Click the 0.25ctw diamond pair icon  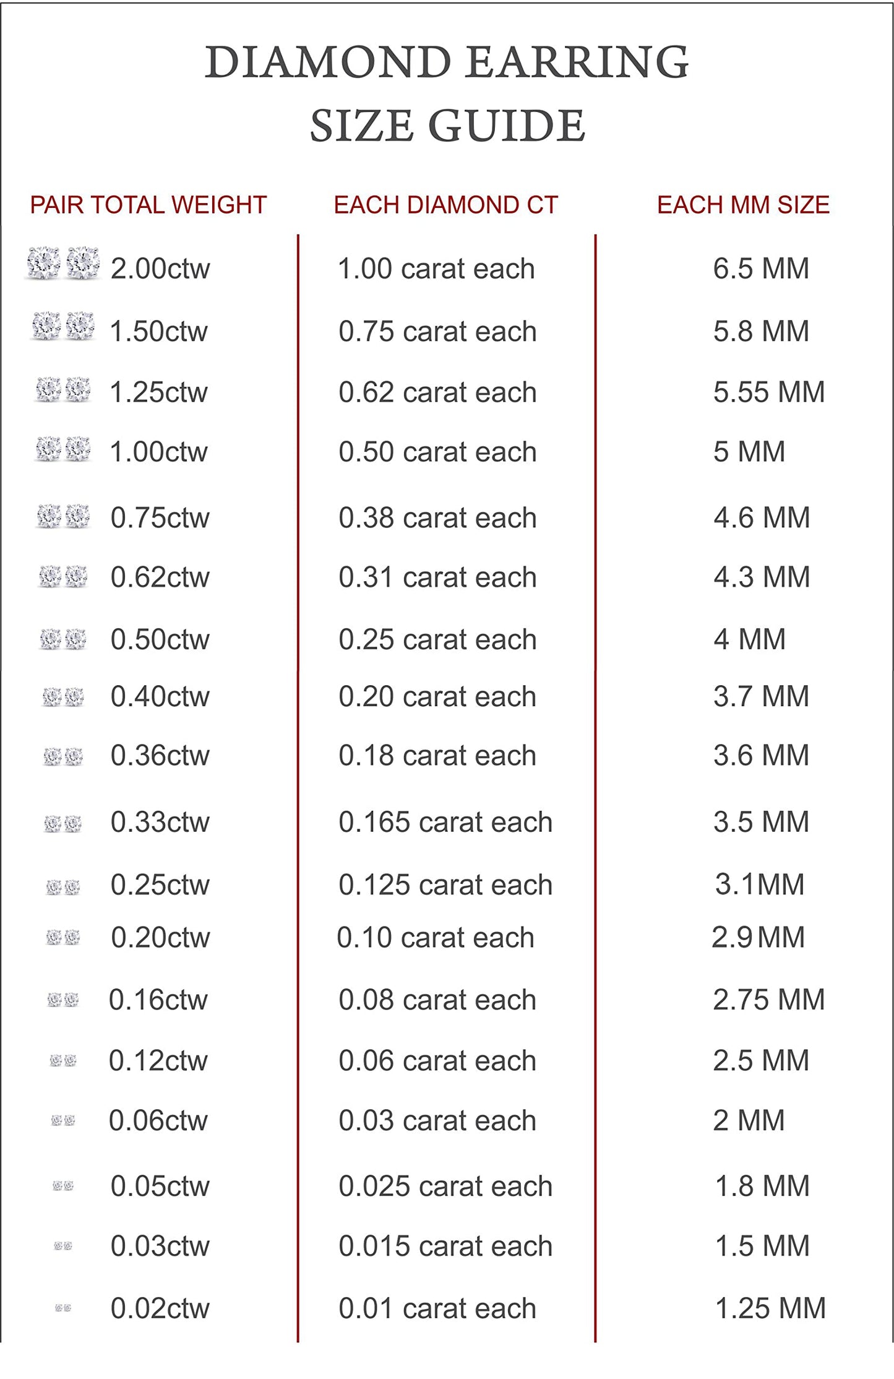(63, 887)
